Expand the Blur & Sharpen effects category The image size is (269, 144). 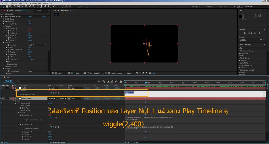(x=245, y=58)
